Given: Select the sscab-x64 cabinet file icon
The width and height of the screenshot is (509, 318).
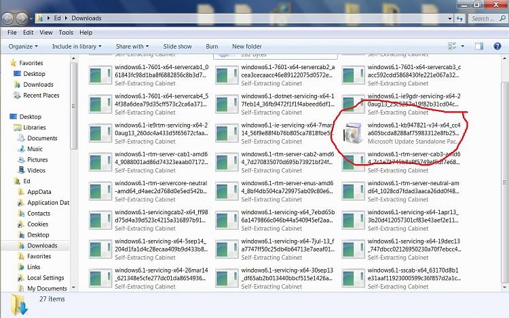Looking at the screenshot, I should click(353, 279).
